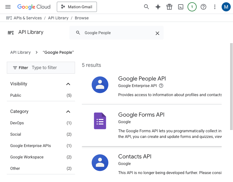This screenshot has height=182, width=233.
Task: Click Google publisher label under Contacts API
Action: click(124, 164)
